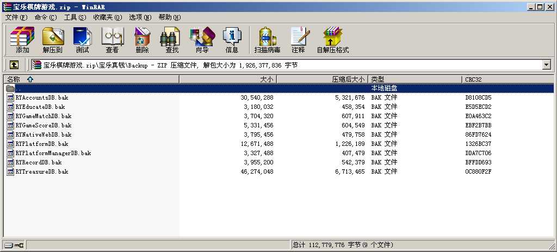The height and width of the screenshot is (252, 557).
Task: Sort by the 大小 column header
Action: 228,79
